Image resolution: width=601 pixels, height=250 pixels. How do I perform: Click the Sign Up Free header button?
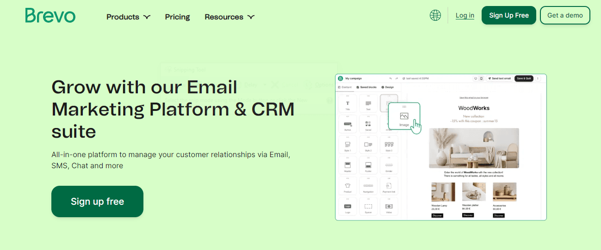508,15
